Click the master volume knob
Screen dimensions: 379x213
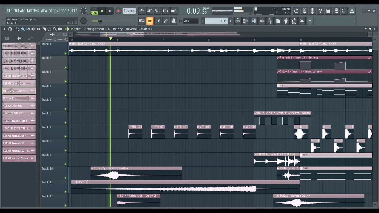tap(83, 11)
